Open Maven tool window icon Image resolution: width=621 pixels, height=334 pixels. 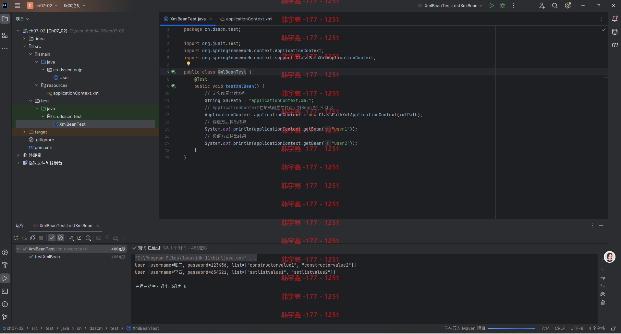click(615, 45)
